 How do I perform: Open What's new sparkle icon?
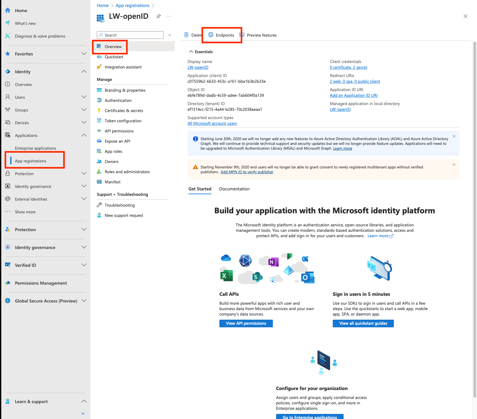(x=8, y=23)
